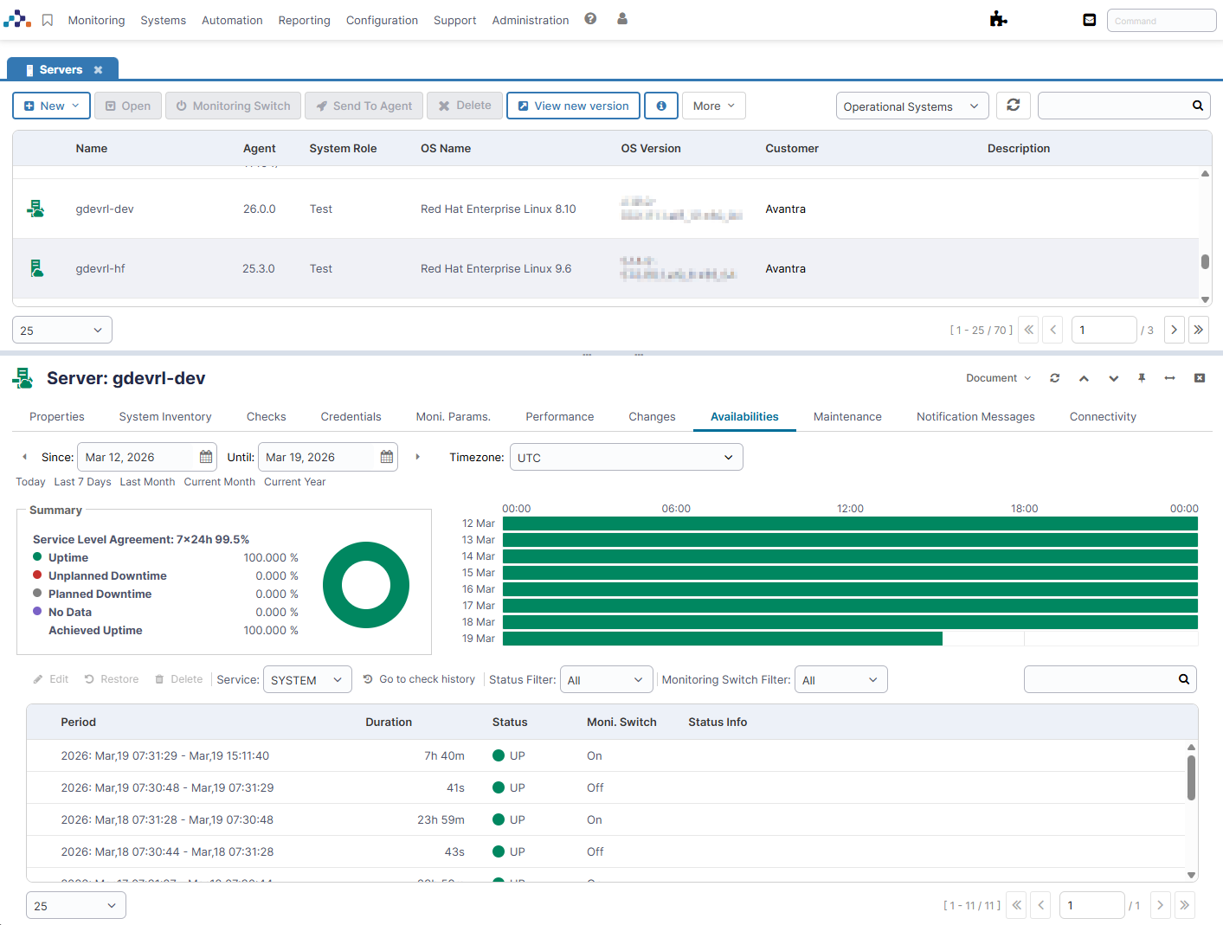The image size is (1223, 925).
Task: Open the Reporting menu
Action: click(304, 20)
